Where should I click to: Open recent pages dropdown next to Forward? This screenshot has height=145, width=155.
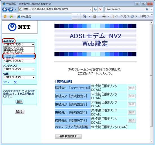[x=15, y=10]
